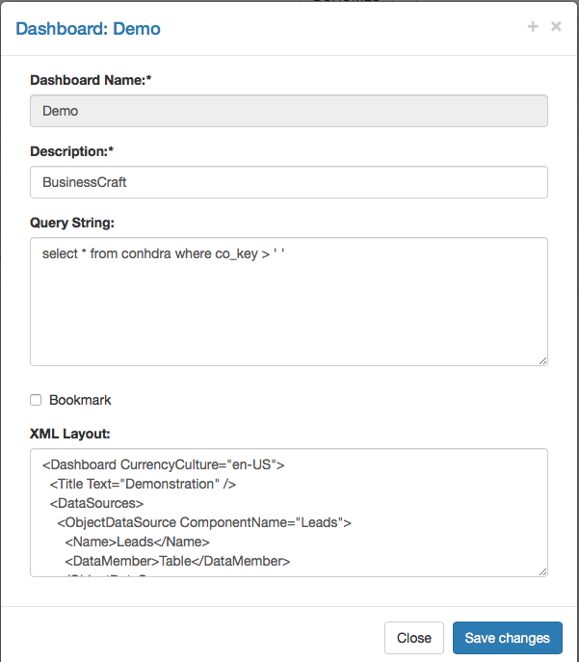This screenshot has width=579, height=662.
Task: Click the 'XML Layout:' label
Action: click(x=70, y=434)
